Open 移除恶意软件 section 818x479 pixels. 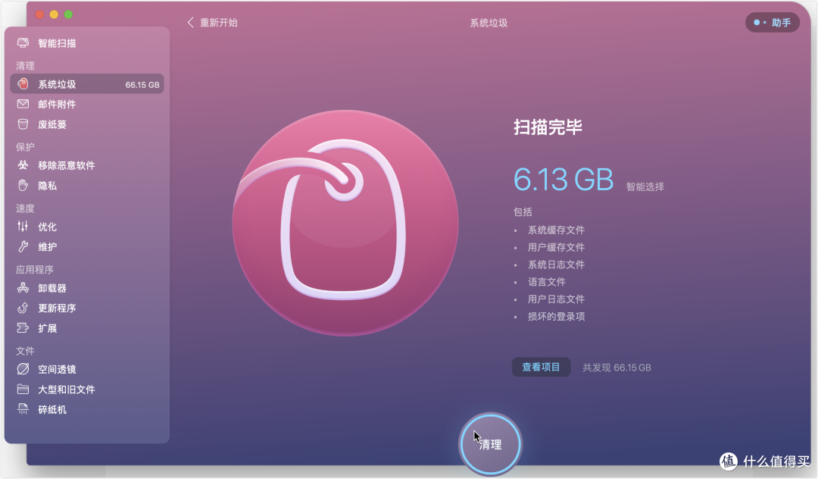86,165
